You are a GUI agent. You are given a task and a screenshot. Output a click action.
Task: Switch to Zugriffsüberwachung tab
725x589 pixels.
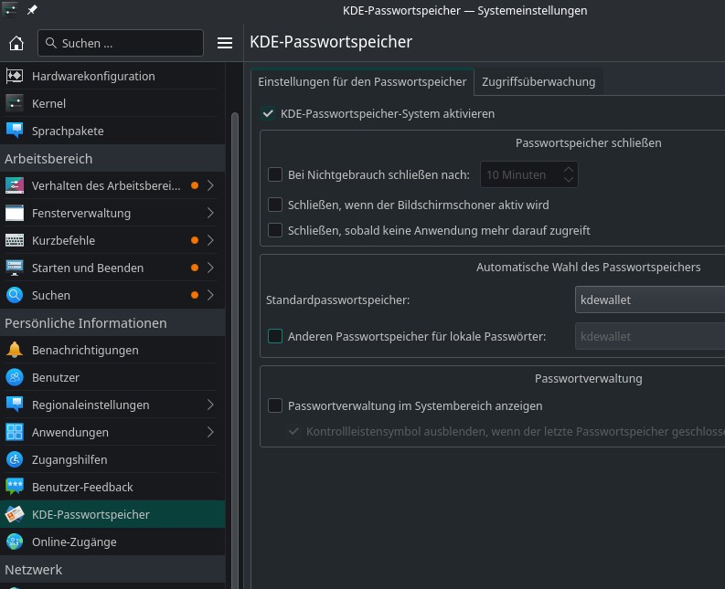(x=538, y=82)
